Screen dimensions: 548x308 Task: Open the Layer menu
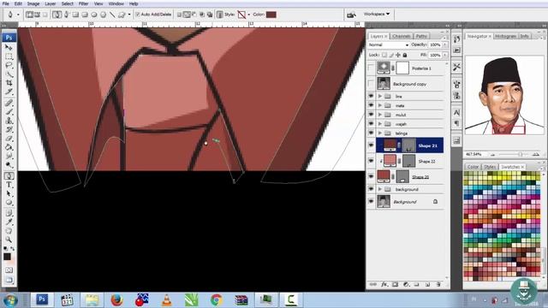click(51, 3)
